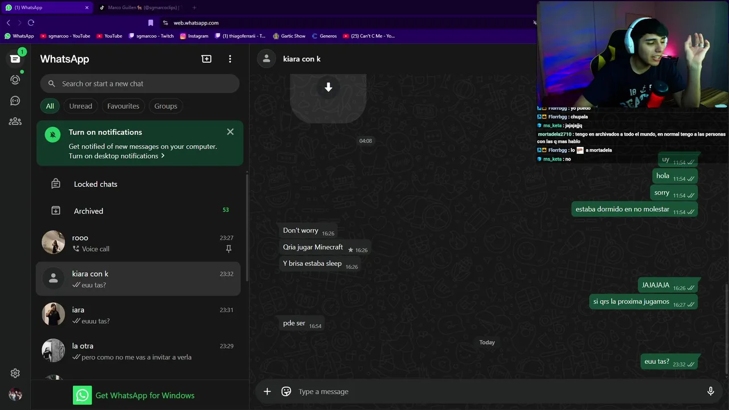Click the muted bell notifications icon

click(x=53, y=135)
